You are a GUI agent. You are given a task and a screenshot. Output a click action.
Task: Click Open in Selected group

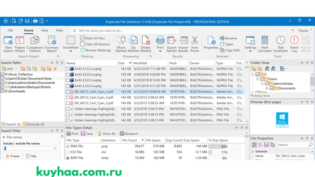pyautogui.click(x=227, y=44)
